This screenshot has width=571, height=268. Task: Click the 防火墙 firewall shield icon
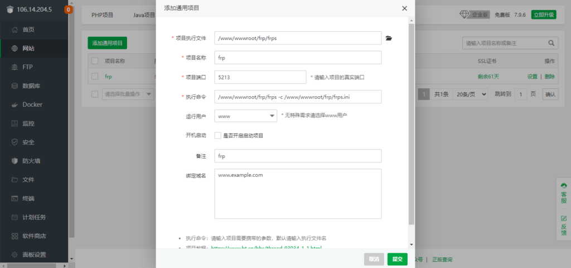click(x=14, y=161)
